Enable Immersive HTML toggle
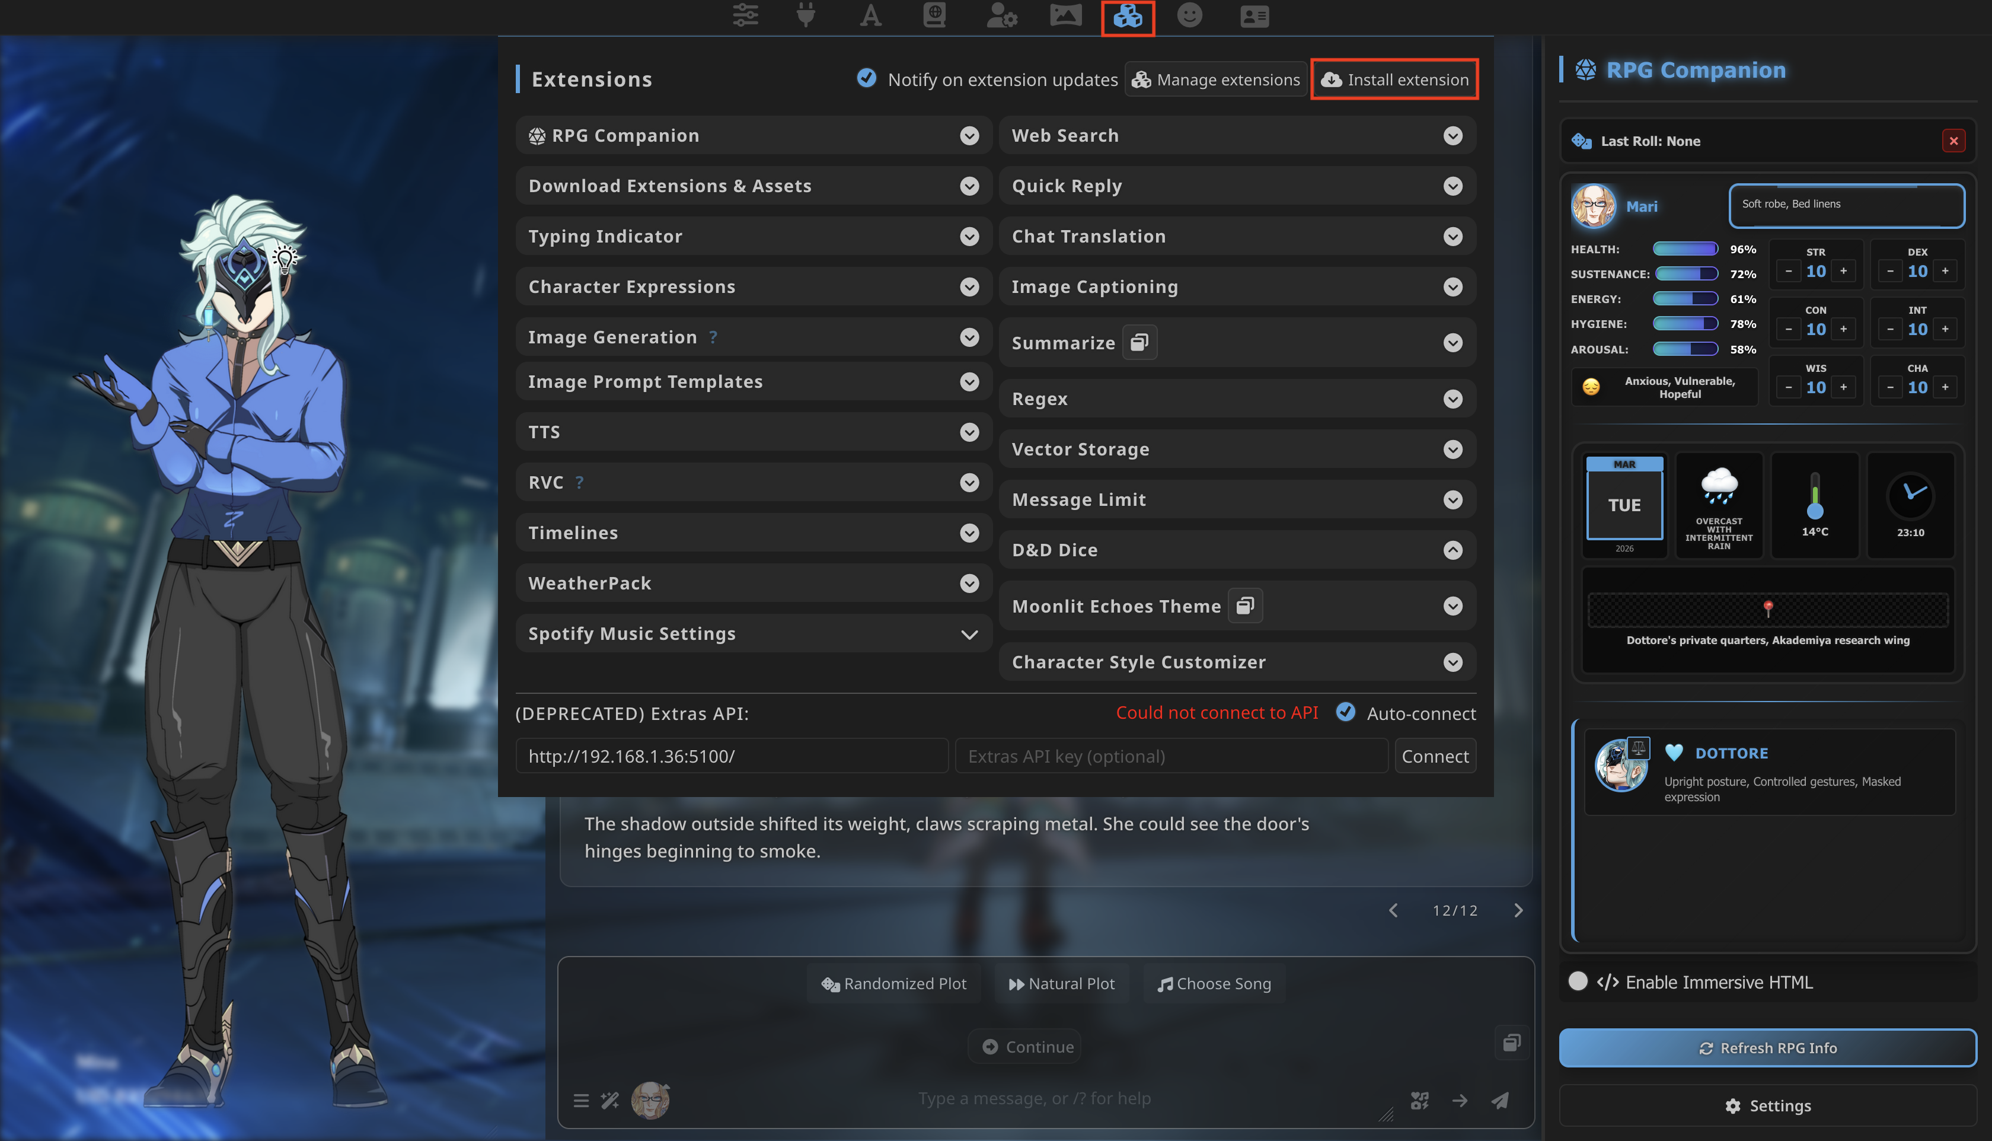1992x1141 pixels. 1578,981
